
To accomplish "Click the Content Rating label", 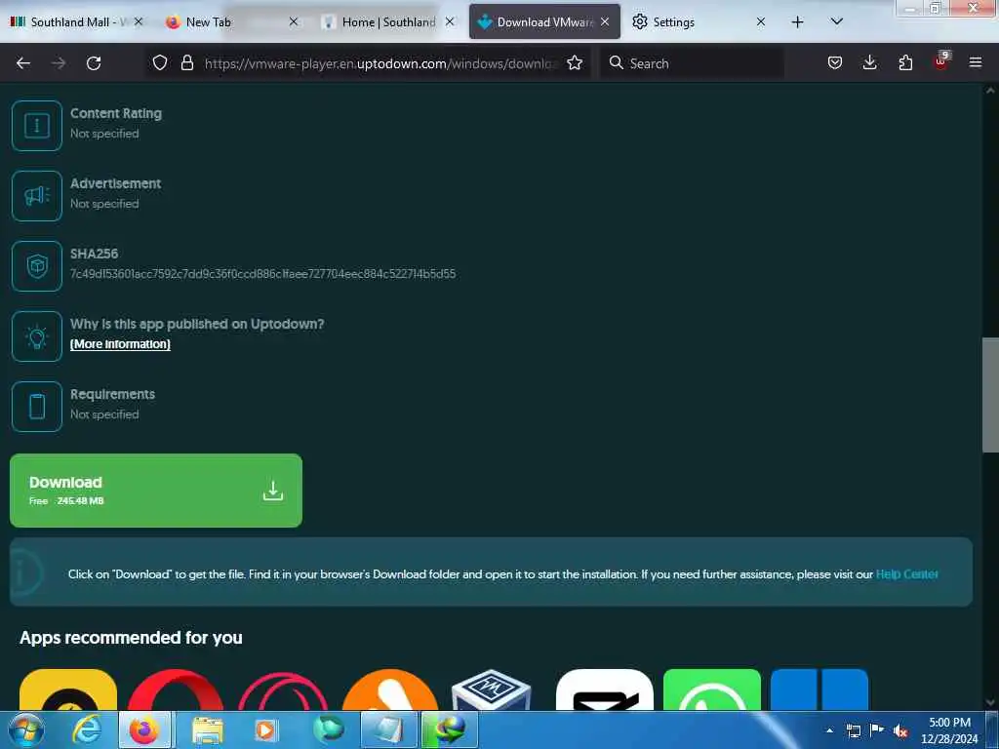I will (116, 113).
